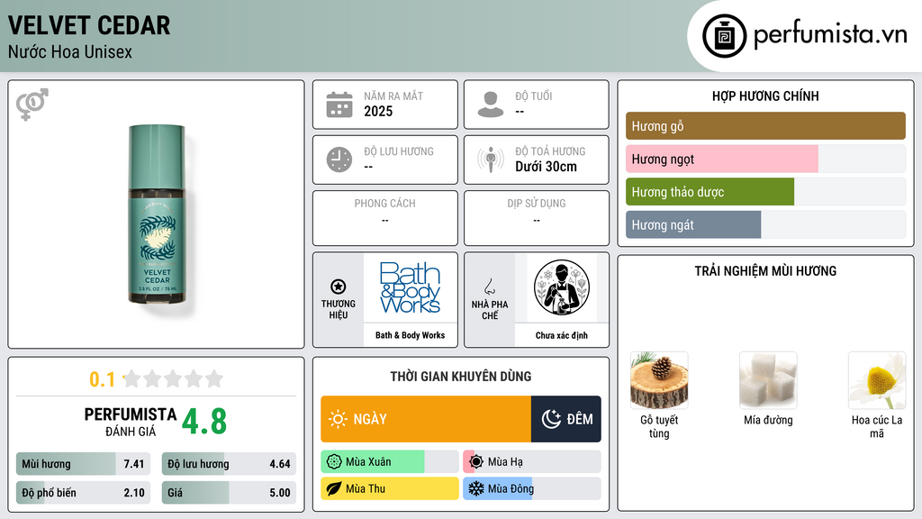
Task: Click the Dưới 30cm sillage value
Action: click(547, 167)
